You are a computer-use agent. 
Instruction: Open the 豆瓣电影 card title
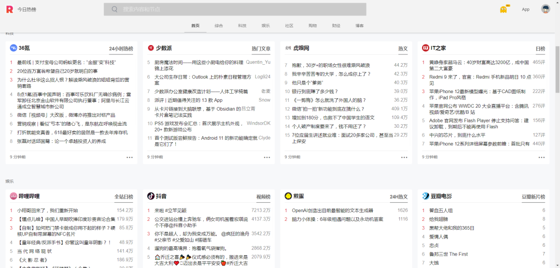[x=441, y=196]
